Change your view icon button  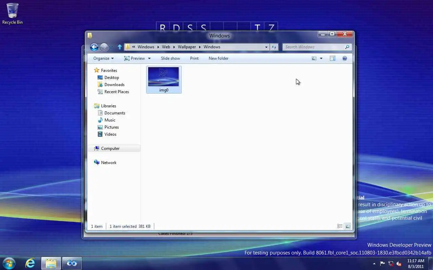pyautogui.click(x=314, y=58)
